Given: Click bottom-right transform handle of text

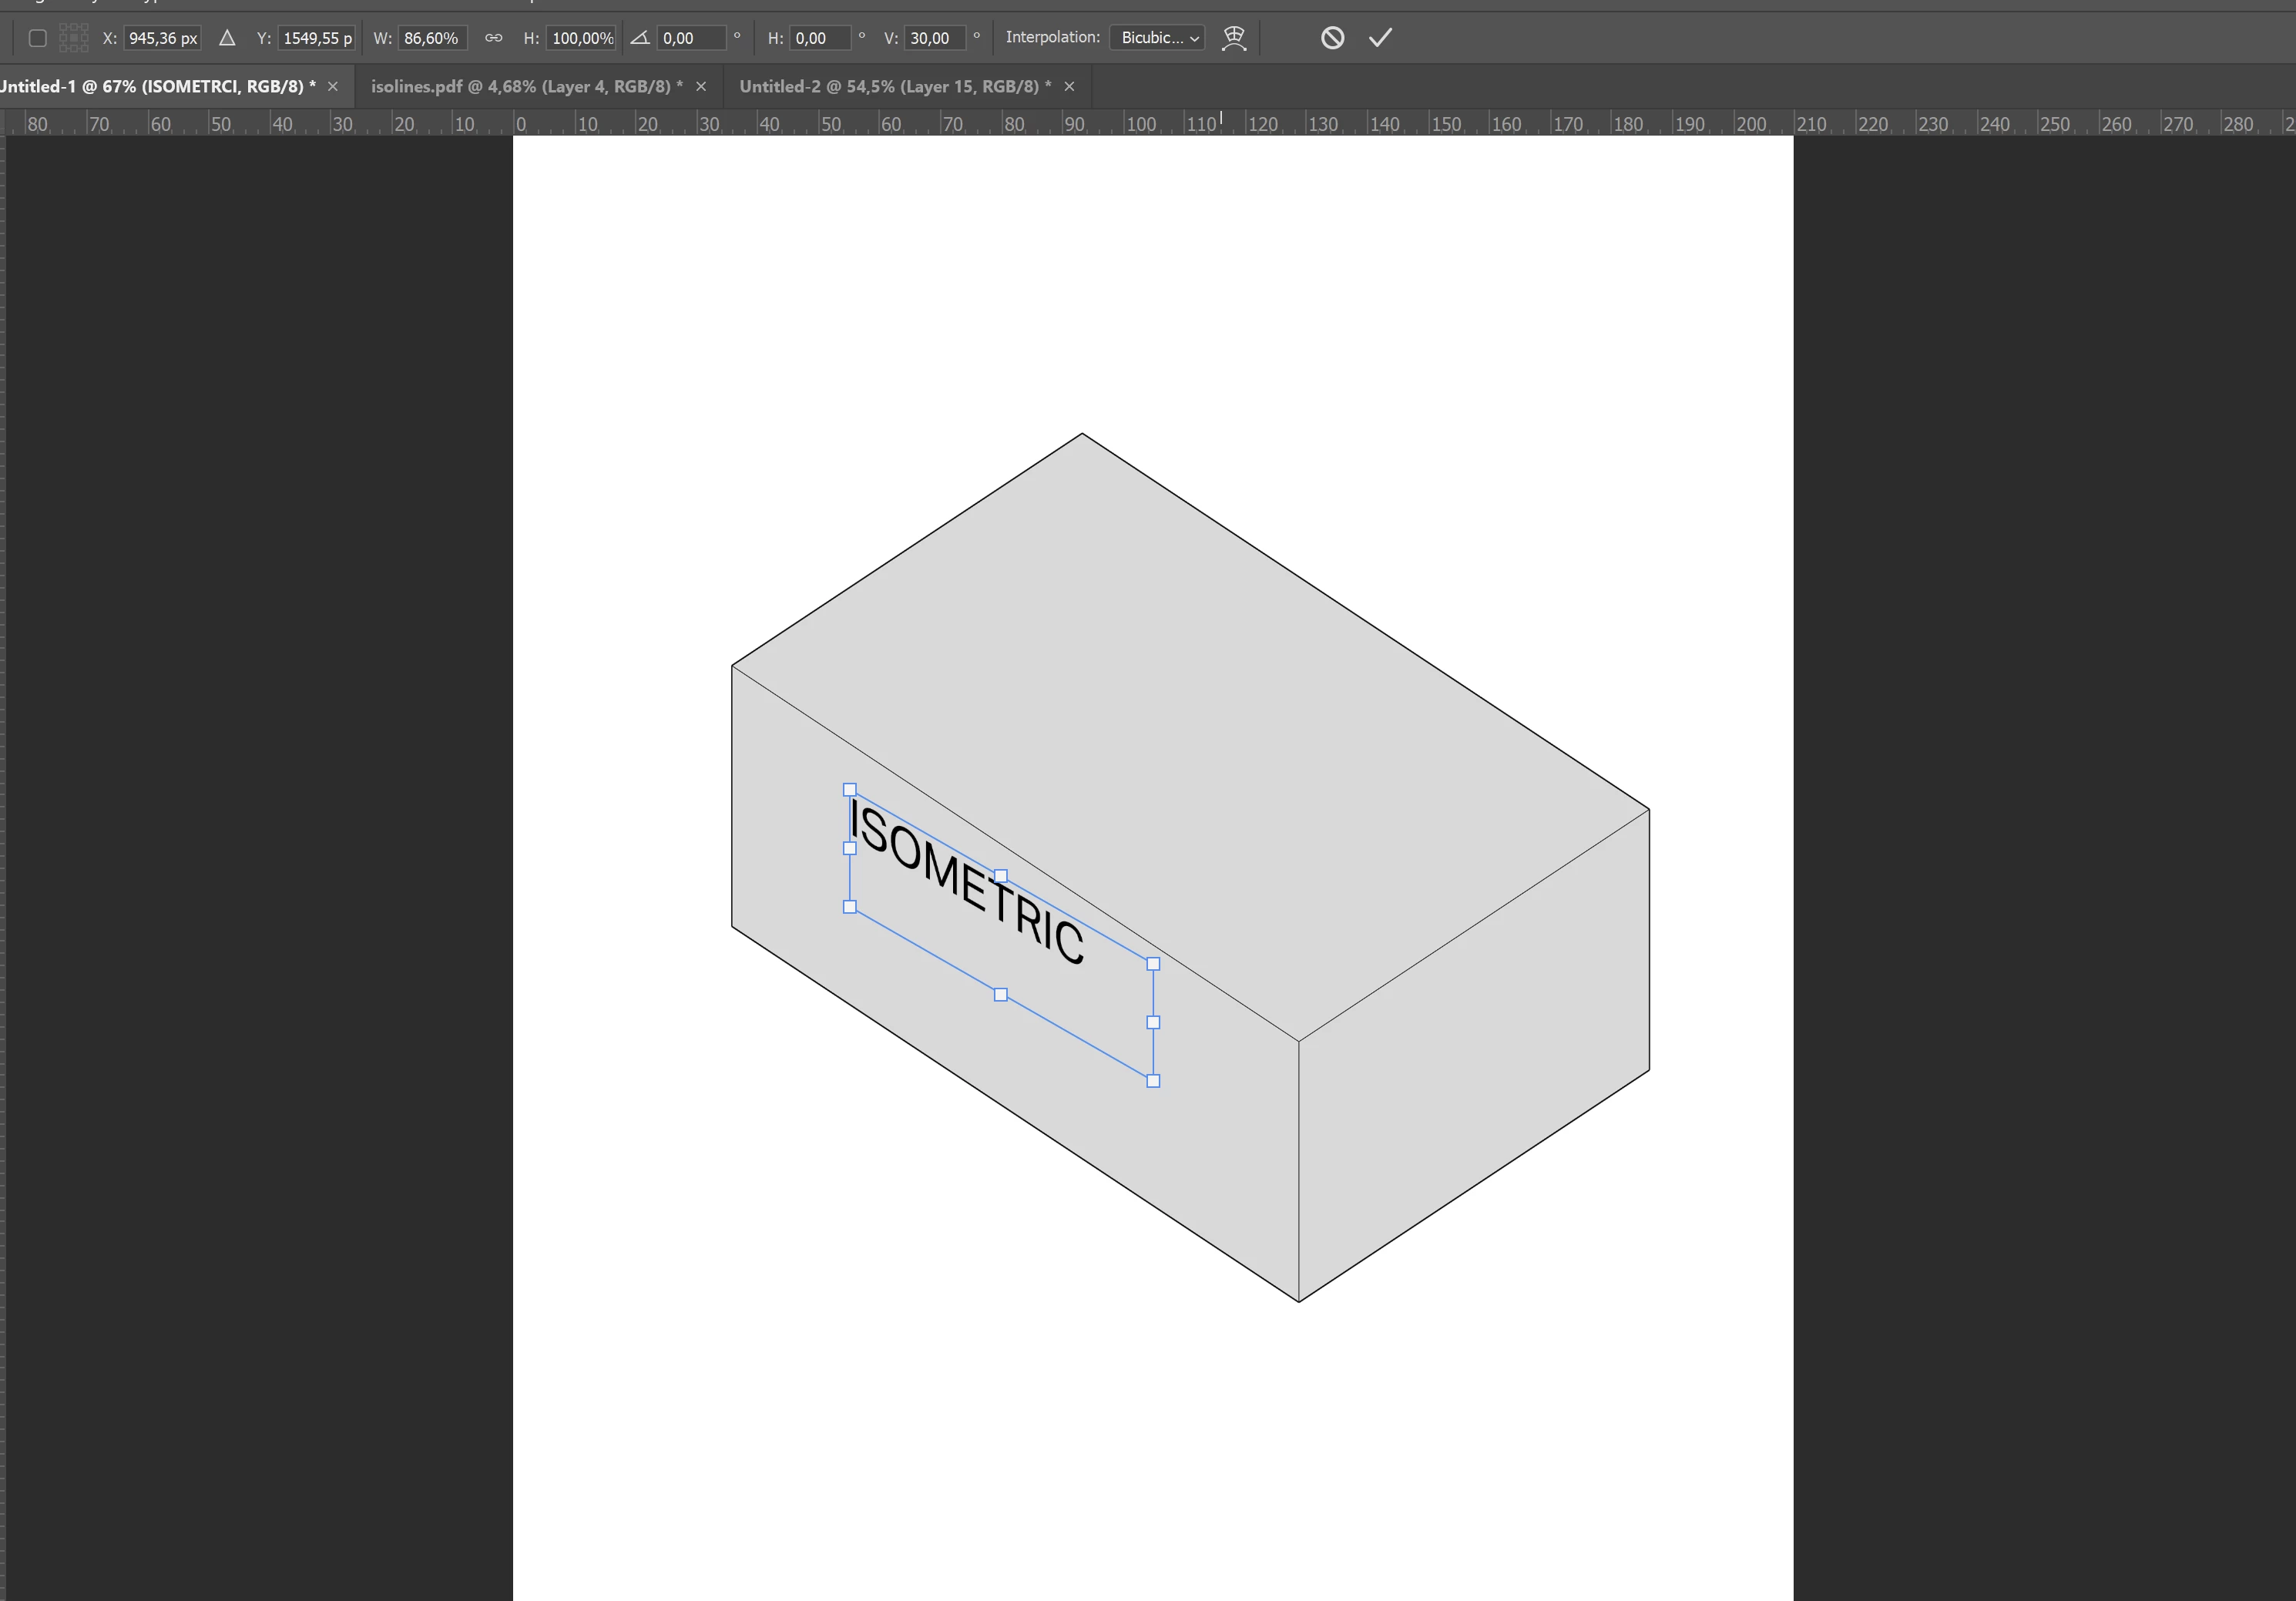Looking at the screenshot, I should coord(1153,1081).
